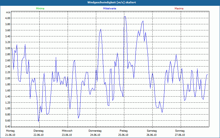
Task: Click the 1,80 y-axis value
Action: pyautogui.click(x=8, y=84)
